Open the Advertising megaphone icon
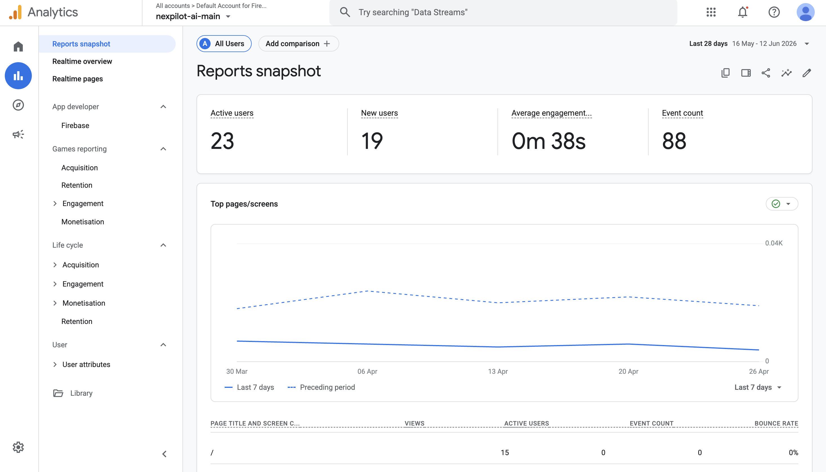Screen dimensions: 826x472 tap(18, 134)
